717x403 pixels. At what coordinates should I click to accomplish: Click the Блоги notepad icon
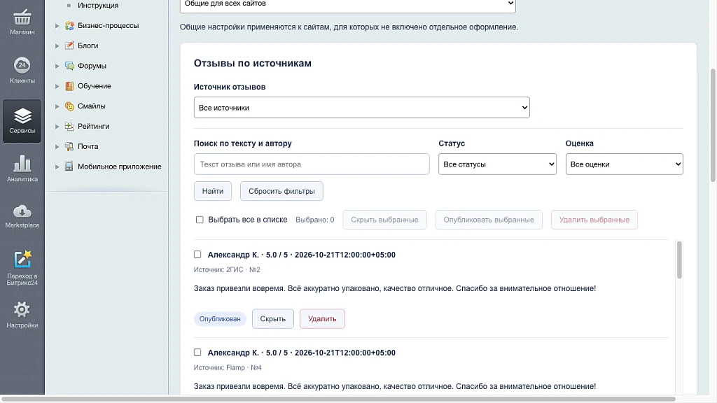click(69, 45)
